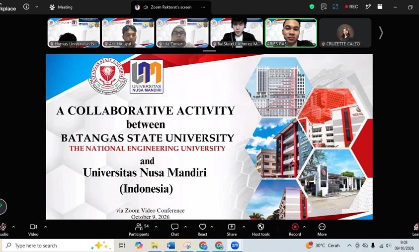Expand share options caret

point(244,227)
